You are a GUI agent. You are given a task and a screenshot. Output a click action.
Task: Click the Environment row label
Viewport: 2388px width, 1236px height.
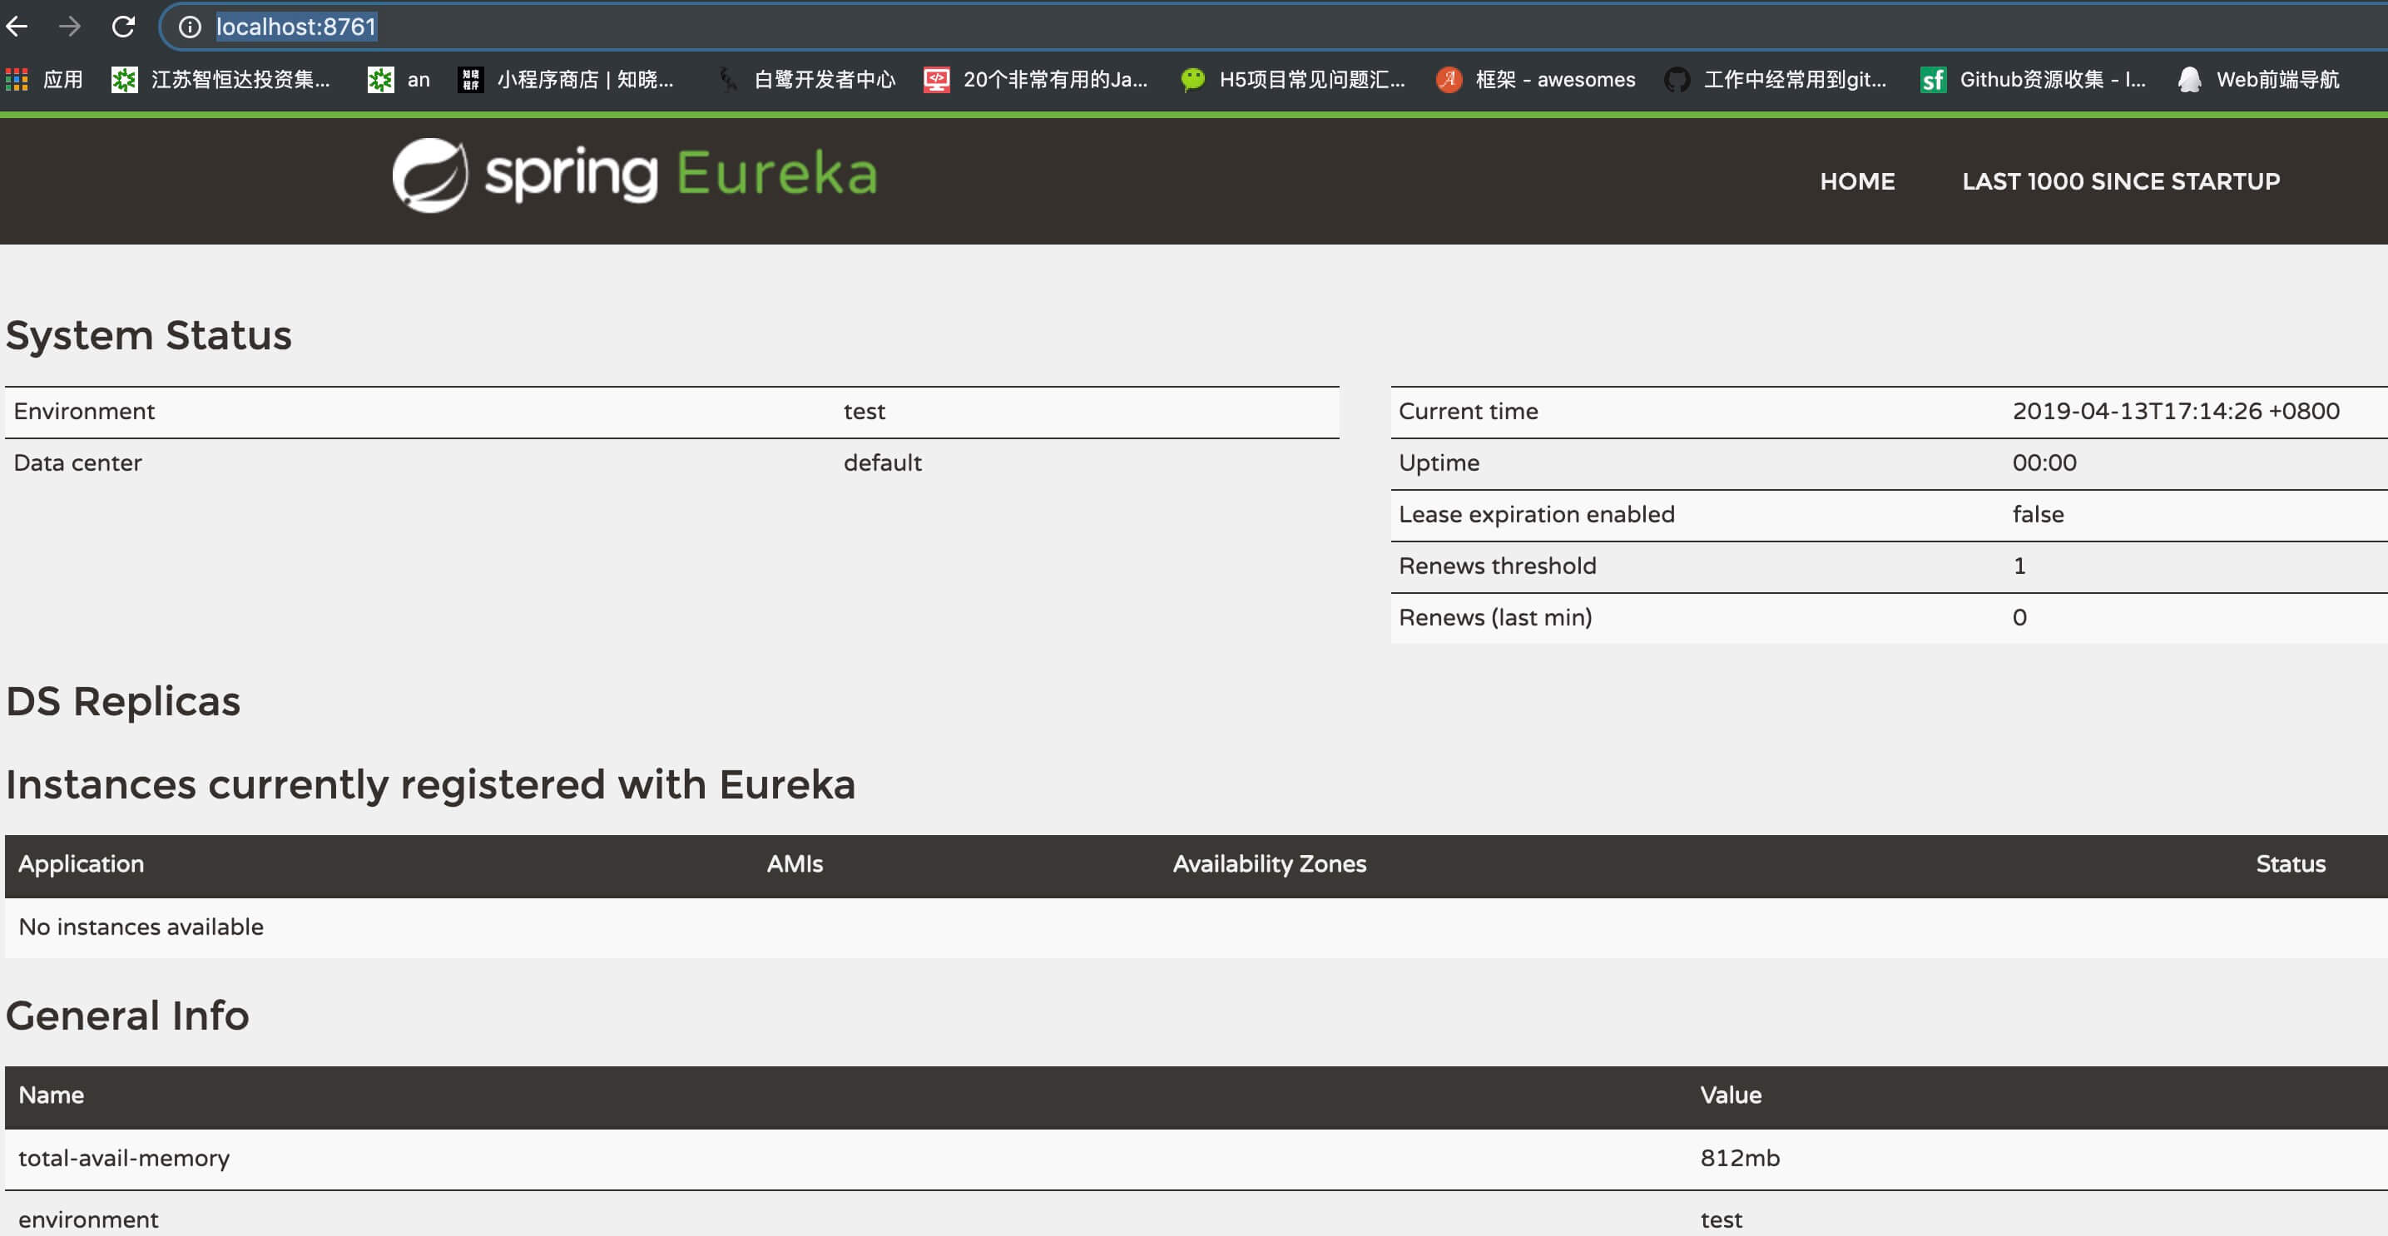pyautogui.click(x=84, y=412)
